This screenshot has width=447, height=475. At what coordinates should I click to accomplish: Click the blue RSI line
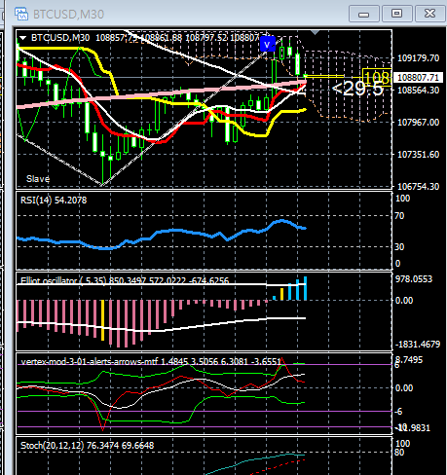[162, 232]
